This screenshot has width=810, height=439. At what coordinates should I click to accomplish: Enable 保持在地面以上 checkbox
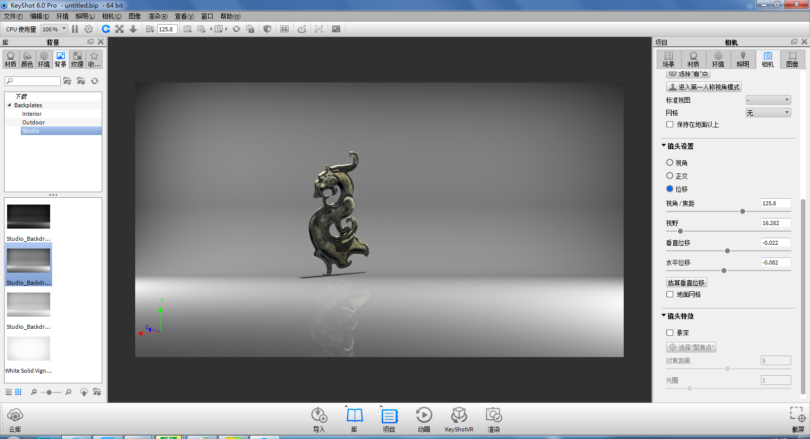[x=670, y=124]
